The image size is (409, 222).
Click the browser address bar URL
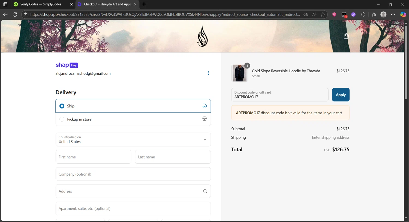pos(165,14)
